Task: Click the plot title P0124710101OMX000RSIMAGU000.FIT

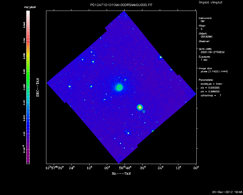Action: [121, 5]
